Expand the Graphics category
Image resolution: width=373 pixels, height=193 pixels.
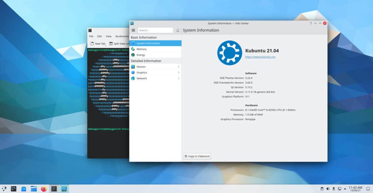156,73
